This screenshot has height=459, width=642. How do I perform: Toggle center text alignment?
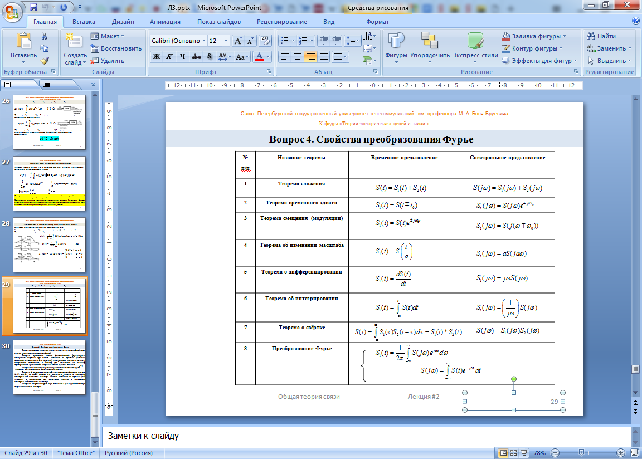[298, 57]
